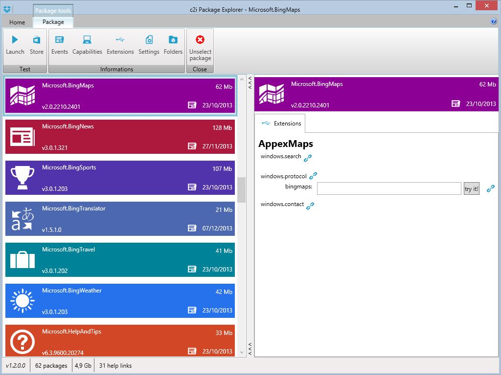Image resolution: width=501 pixels, height=375 pixels.
Task: Open the help icon in ribbon corner
Action: (x=493, y=21)
